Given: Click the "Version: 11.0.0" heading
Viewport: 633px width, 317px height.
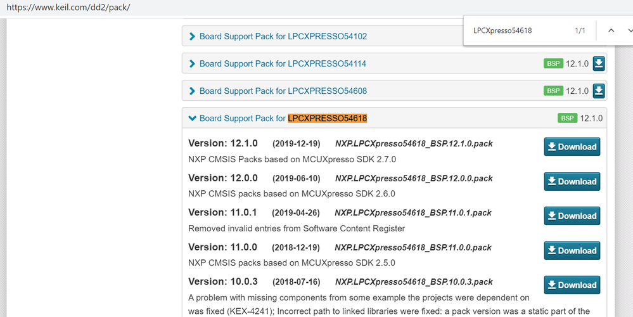Looking at the screenshot, I should pos(222,247).
